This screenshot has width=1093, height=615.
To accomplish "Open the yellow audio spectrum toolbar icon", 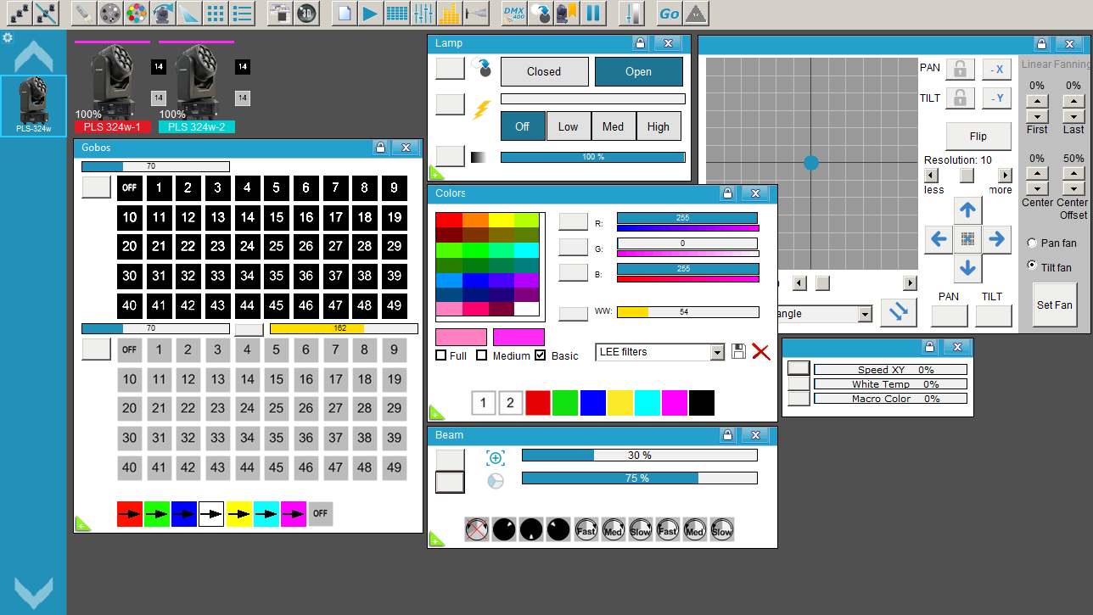I will (x=450, y=14).
